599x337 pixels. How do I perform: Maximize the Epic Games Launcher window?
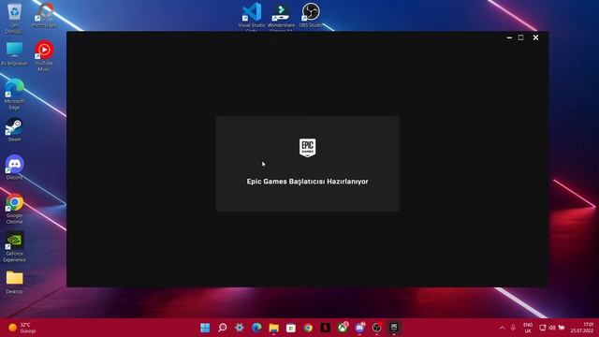coord(520,37)
